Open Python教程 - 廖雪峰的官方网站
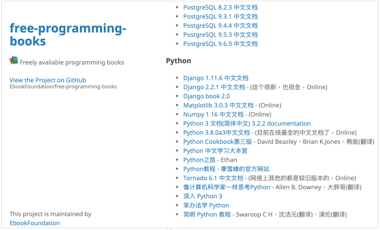This screenshot has height=230, width=380. pos(226,169)
